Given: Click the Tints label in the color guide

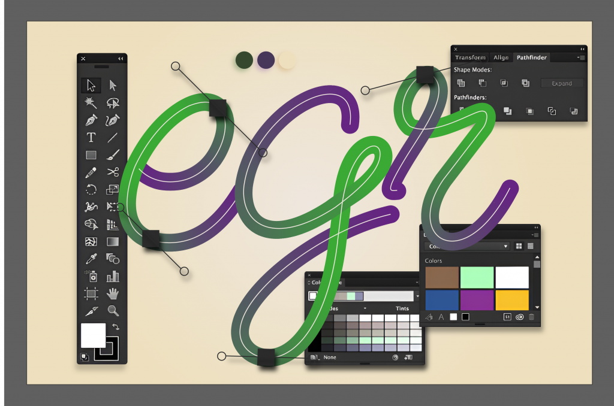Looking at the screenshot, I should point(402,308).
